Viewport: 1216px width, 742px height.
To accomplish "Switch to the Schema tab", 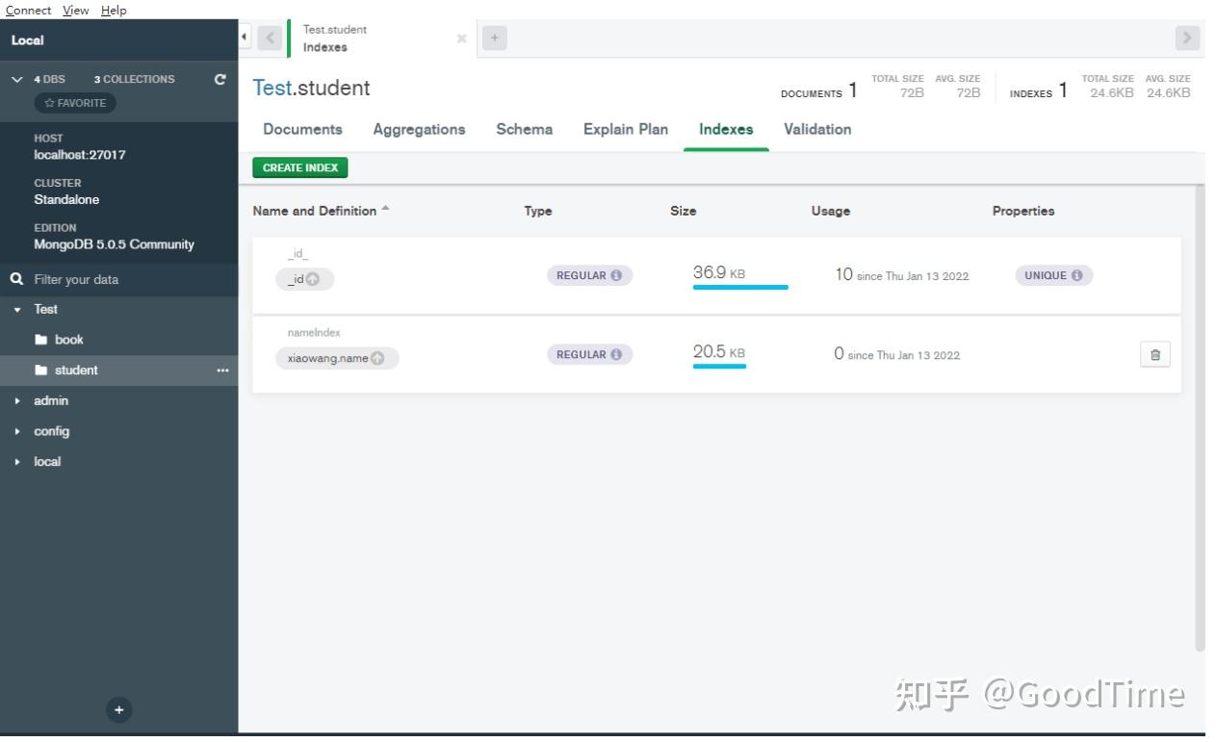I will coord(524,129).
